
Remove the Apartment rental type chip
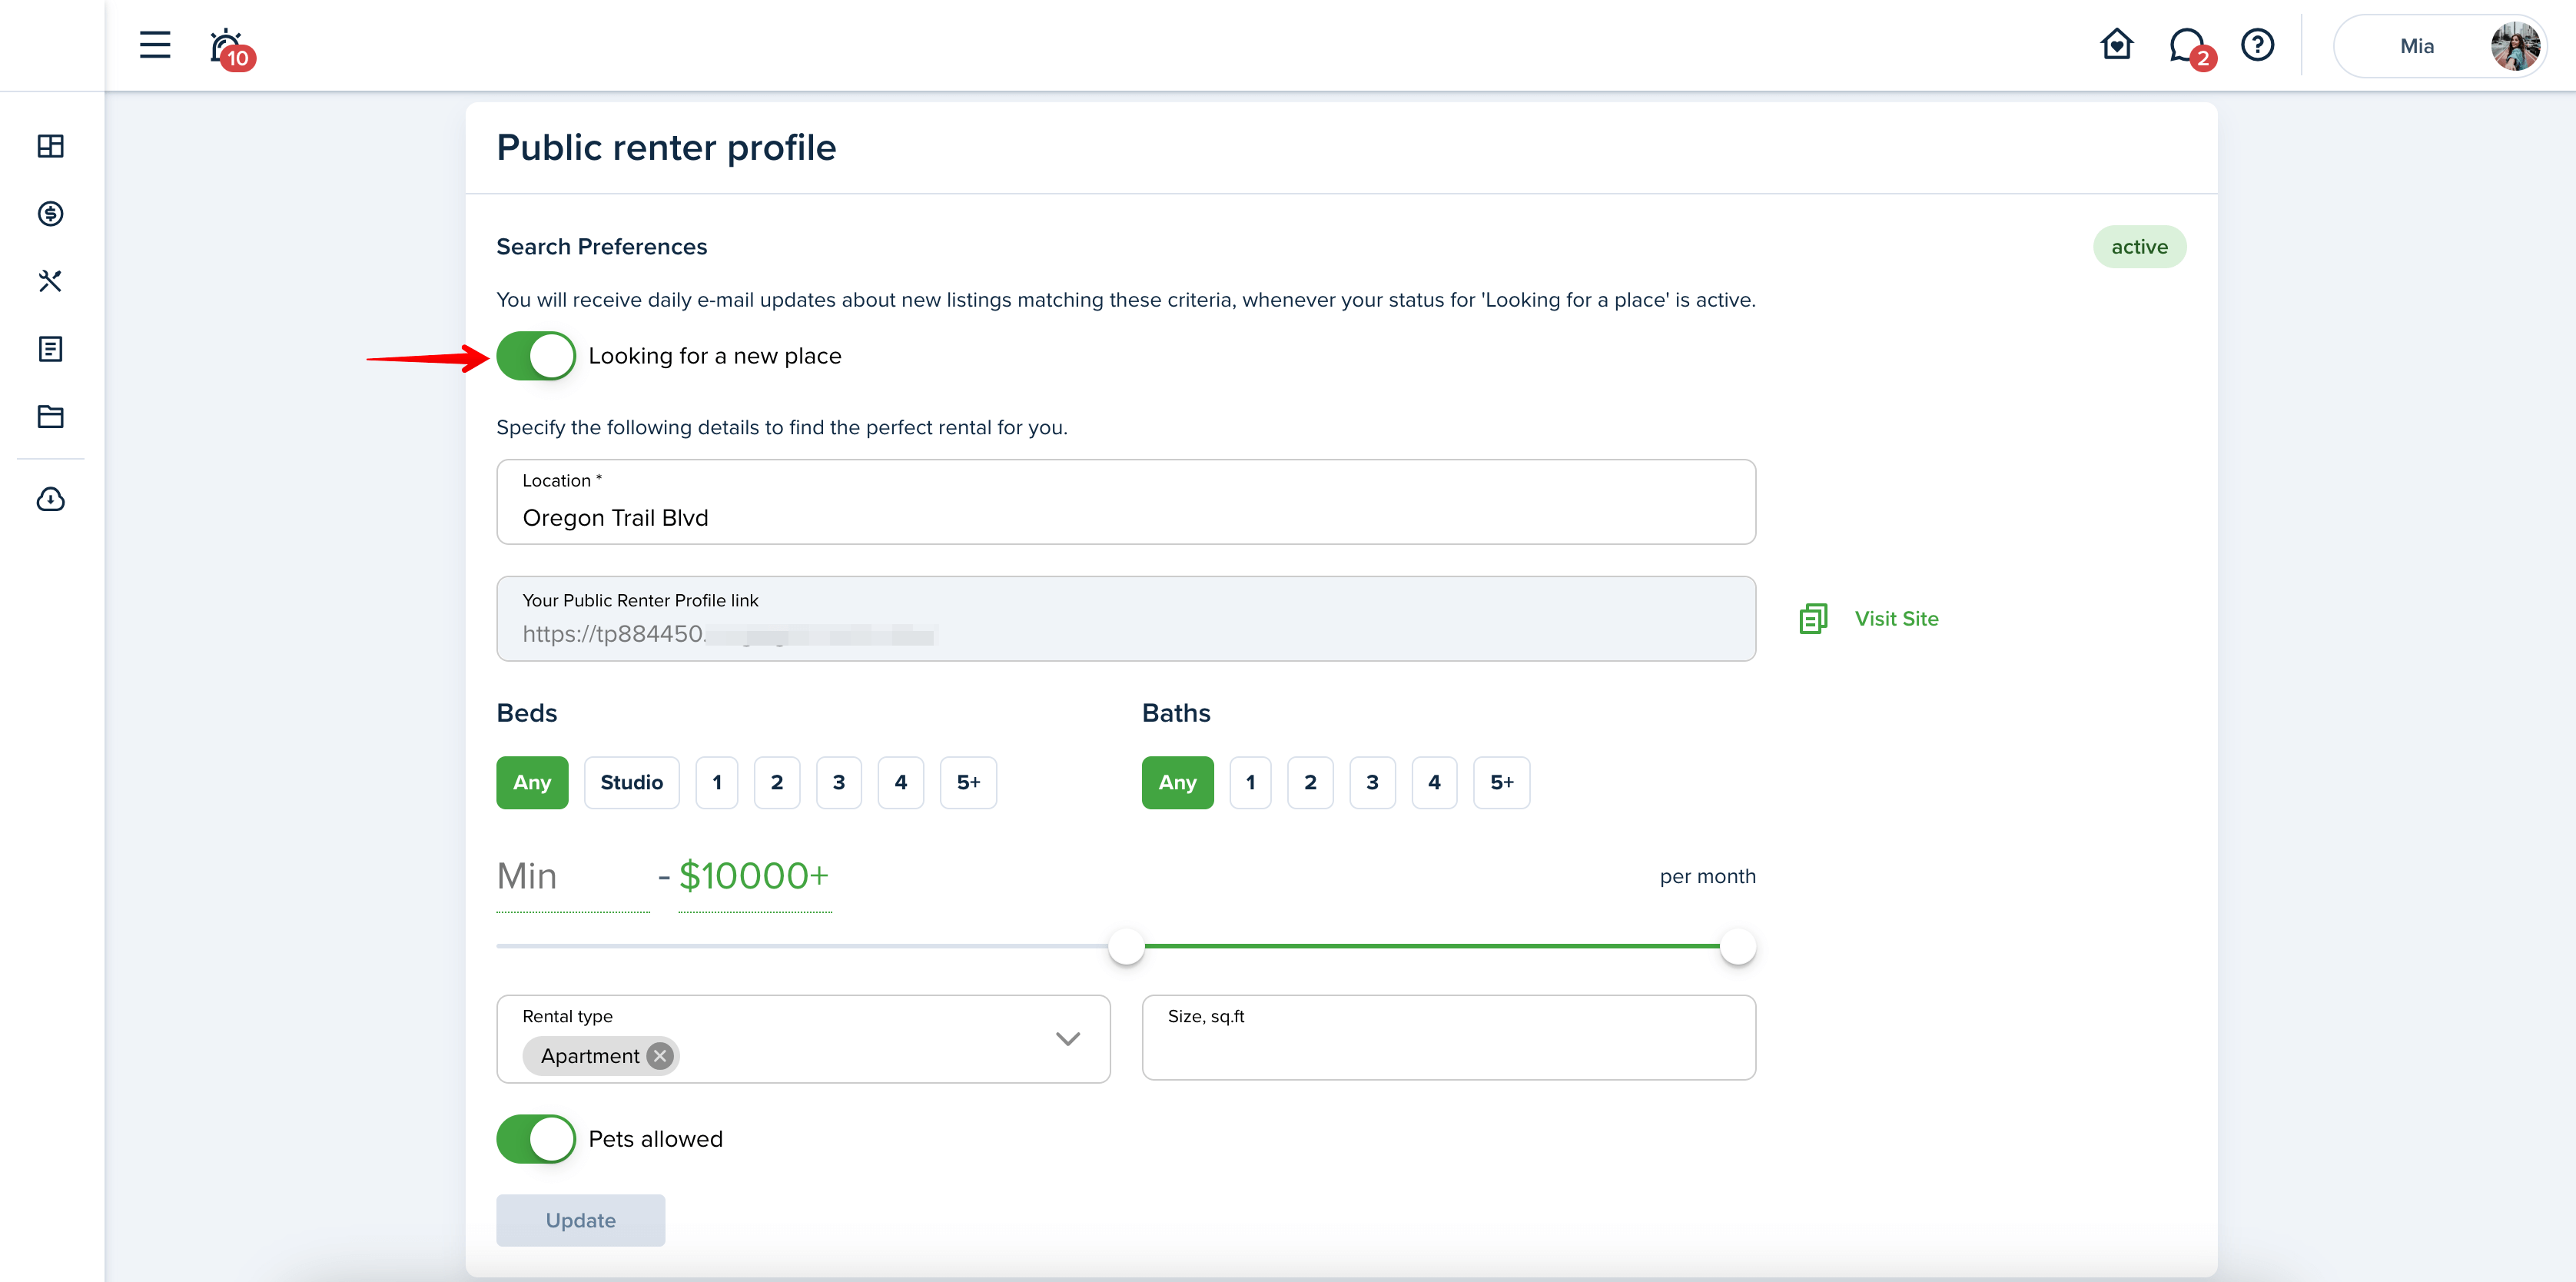click(x=660, y=1056)
